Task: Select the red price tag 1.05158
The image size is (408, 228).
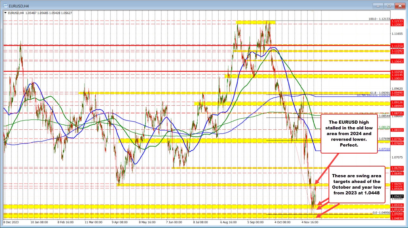Action: (x=398, y=210)
